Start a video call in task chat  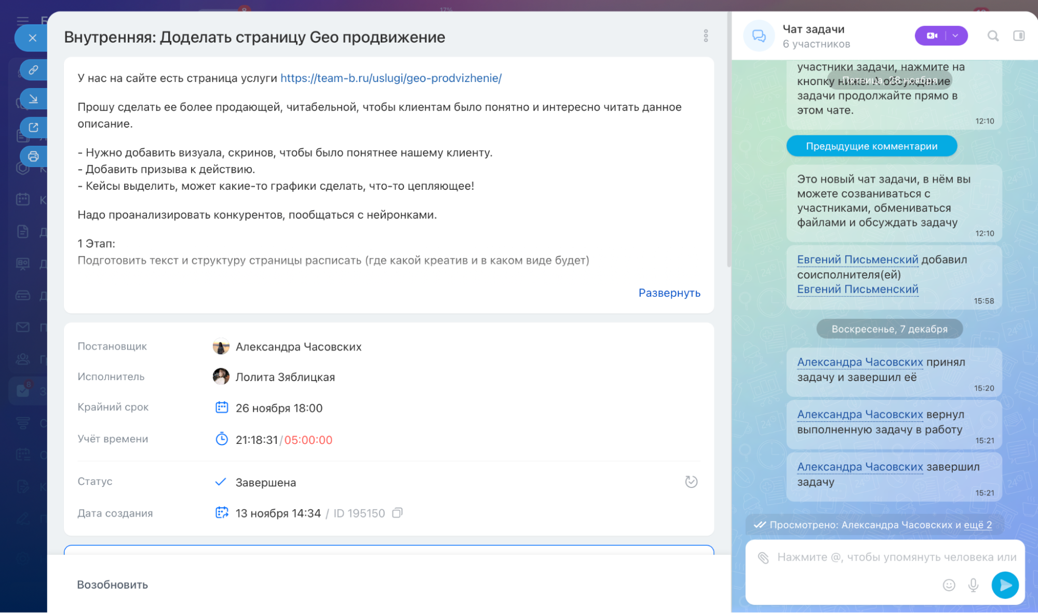point(932,36)
